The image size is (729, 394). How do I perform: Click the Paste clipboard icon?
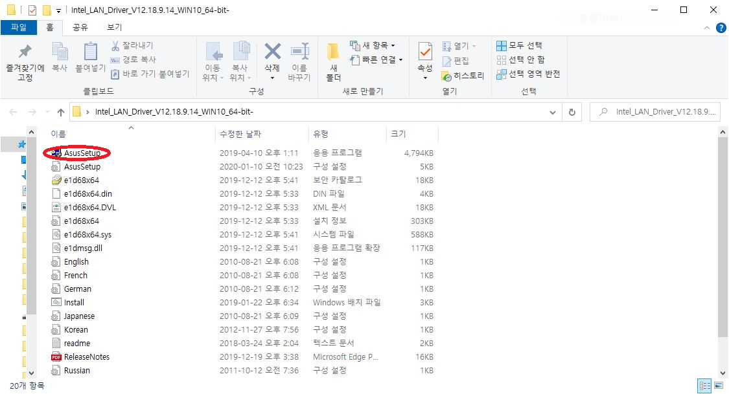point(90,52)
